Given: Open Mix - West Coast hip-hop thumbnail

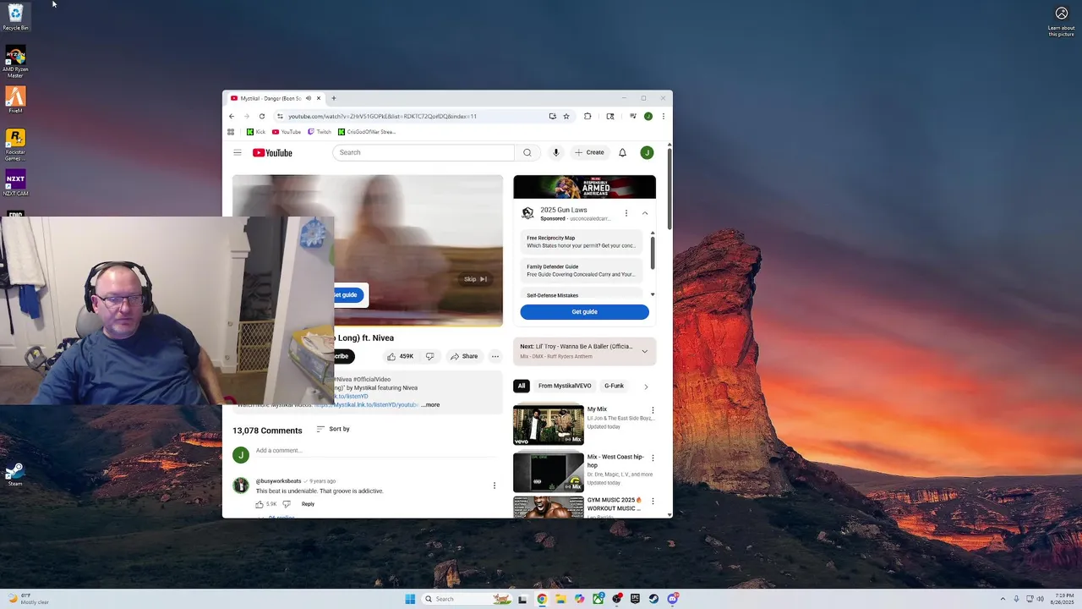Looking at the screenshot, I should click(549, 472).
